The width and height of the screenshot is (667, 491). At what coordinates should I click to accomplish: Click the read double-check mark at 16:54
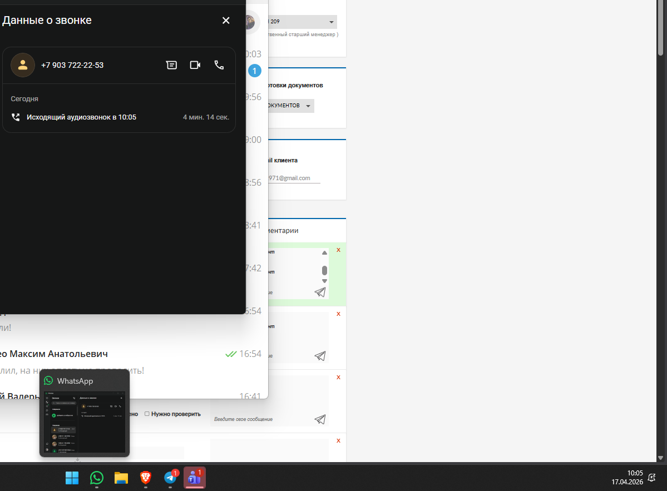(x=231, y=354)
